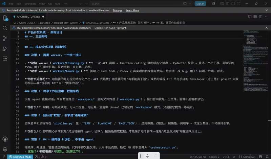This screenshot has height=159, width=271.
Task: Go forward using the right arrow
Action: point(86,4)
